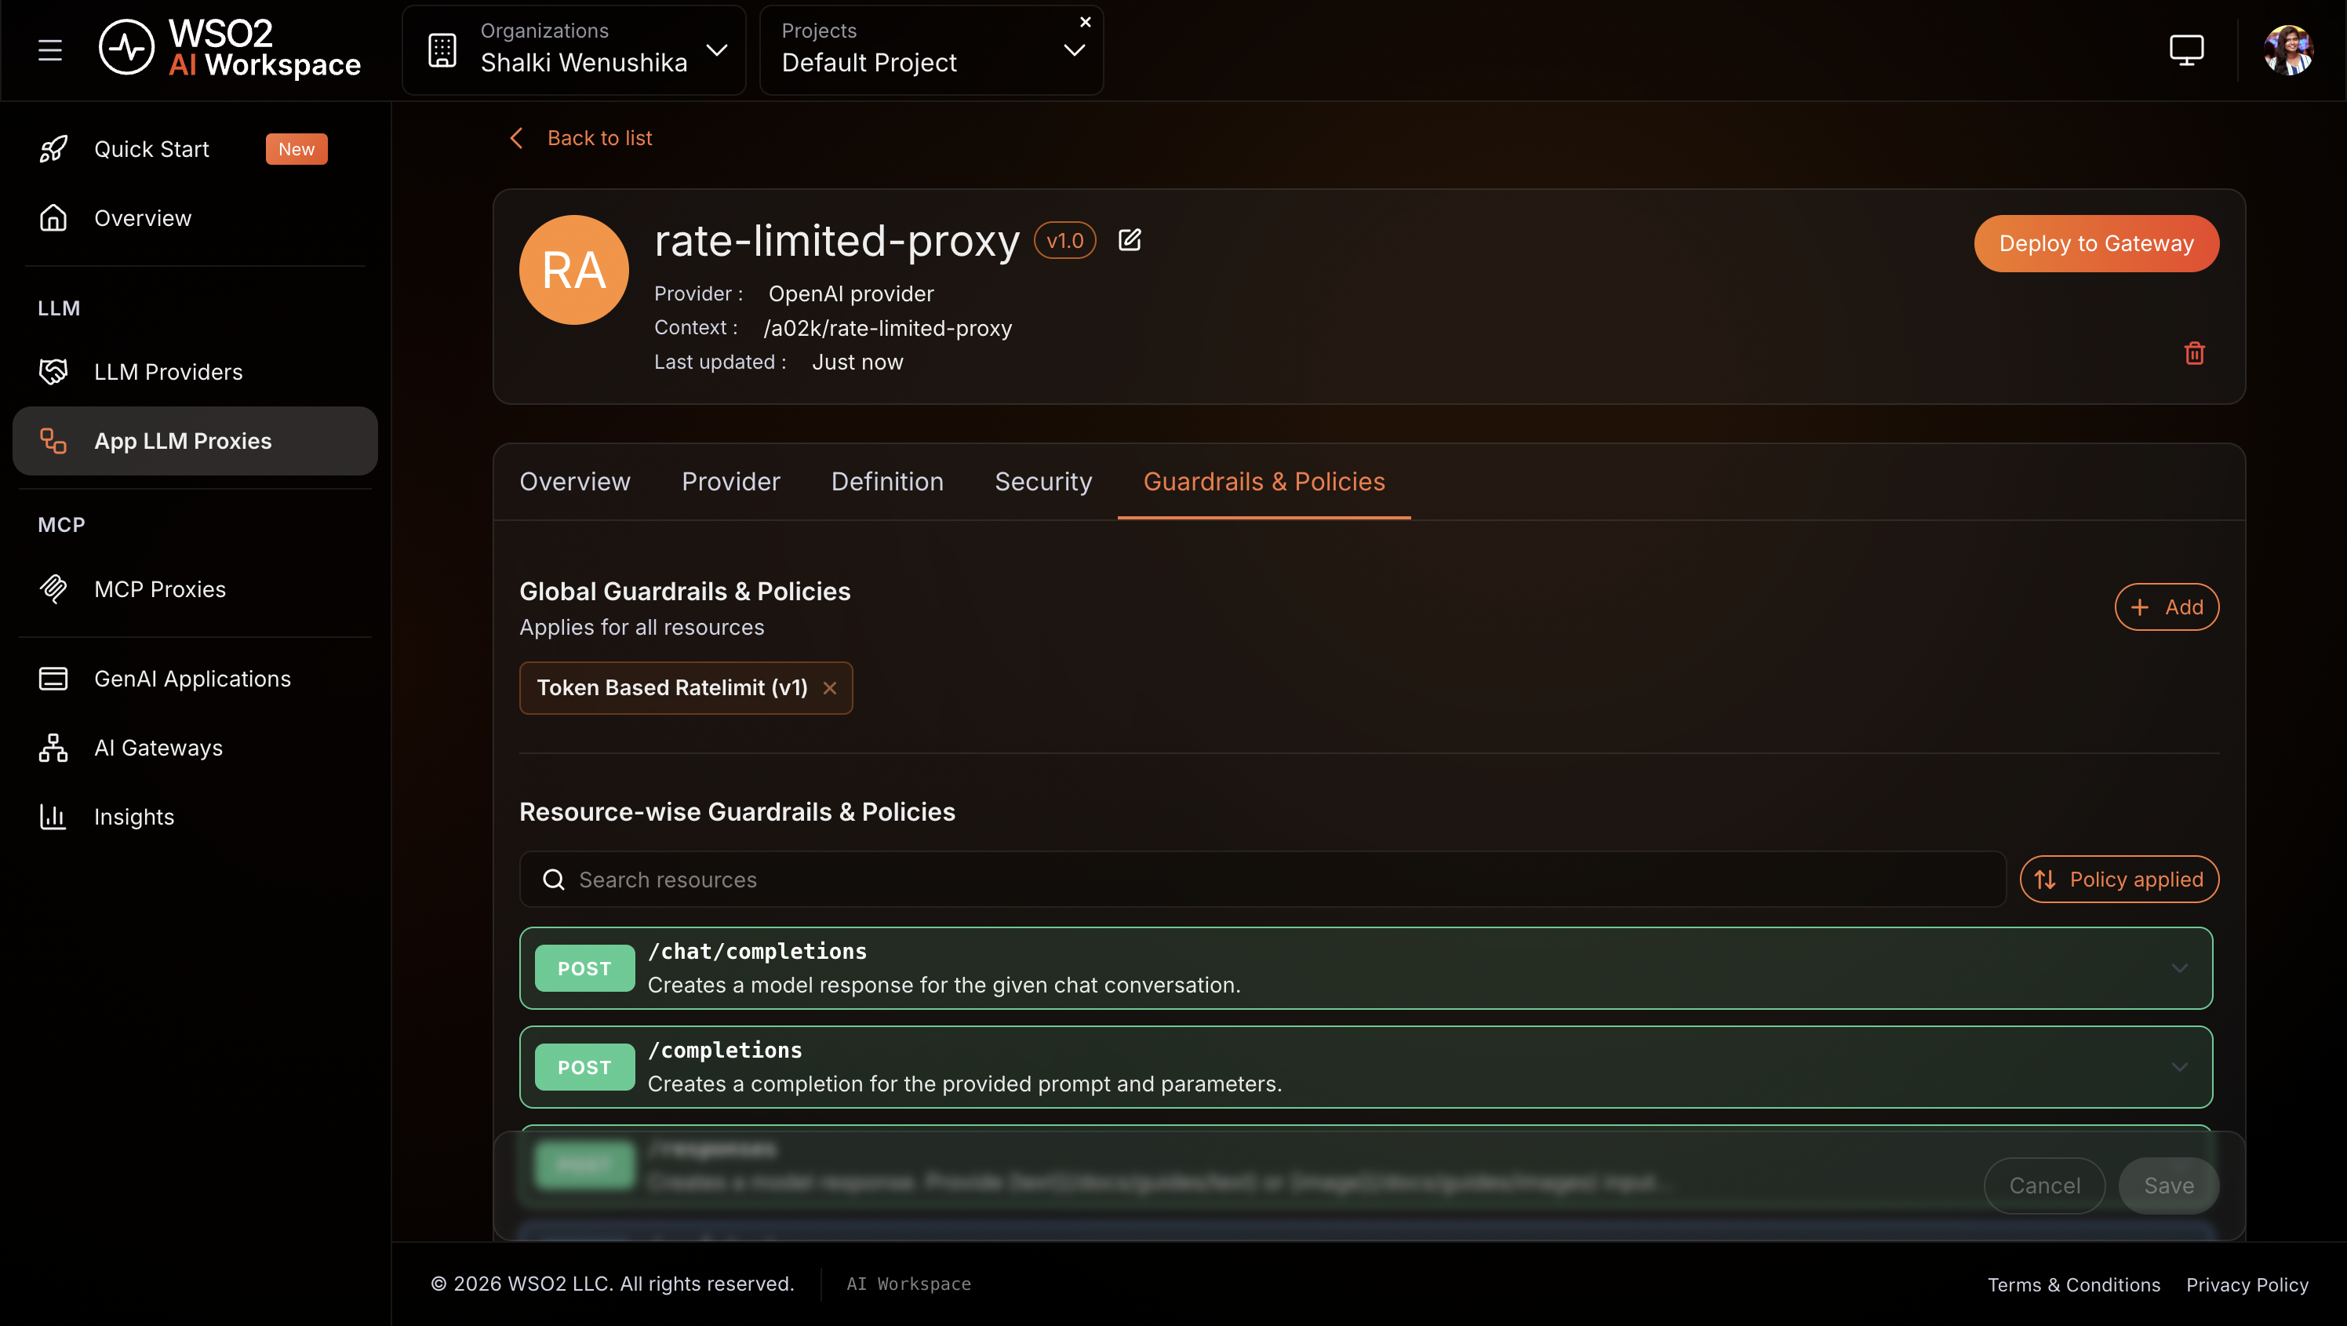Select App LLM Proxies sidebar item

pos(195,441)
